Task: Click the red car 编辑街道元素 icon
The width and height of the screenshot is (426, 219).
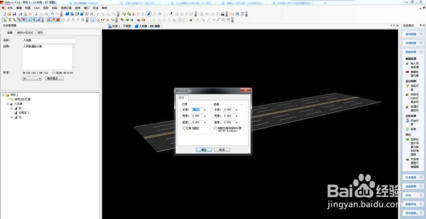Action: pos(407,72)
